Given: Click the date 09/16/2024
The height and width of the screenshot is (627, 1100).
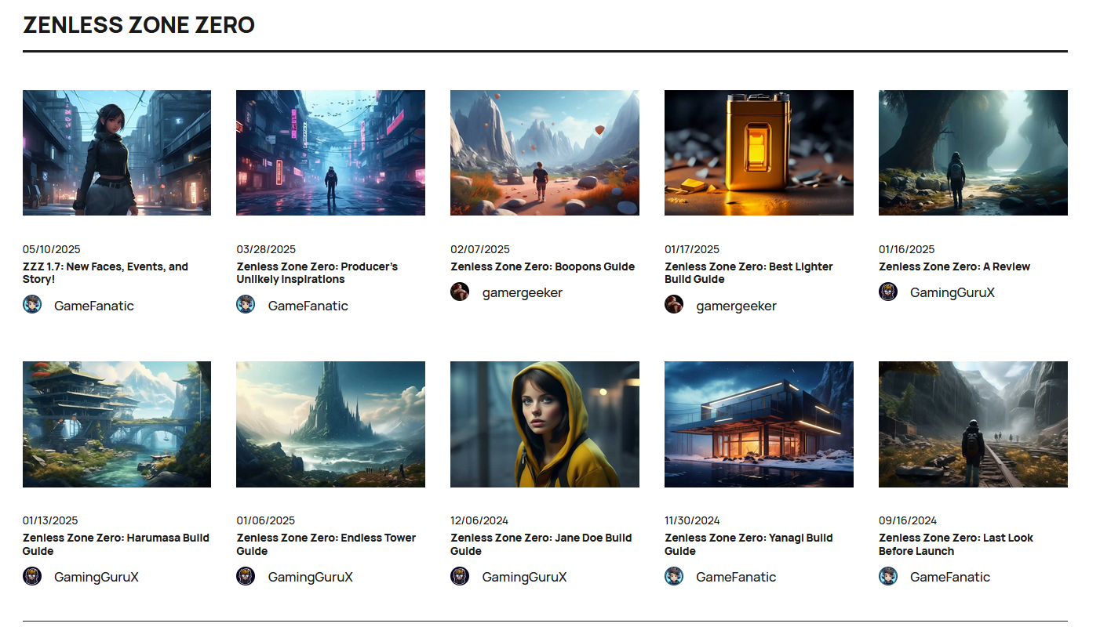Looking at the screenshot, I should pos(908,520).
